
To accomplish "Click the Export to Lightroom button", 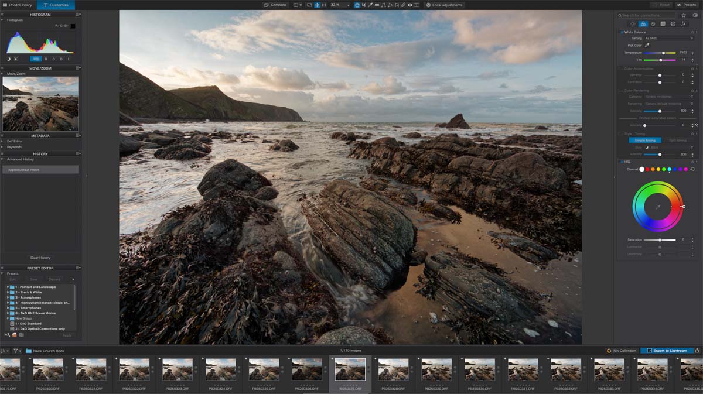I will [x=667, y=351].
